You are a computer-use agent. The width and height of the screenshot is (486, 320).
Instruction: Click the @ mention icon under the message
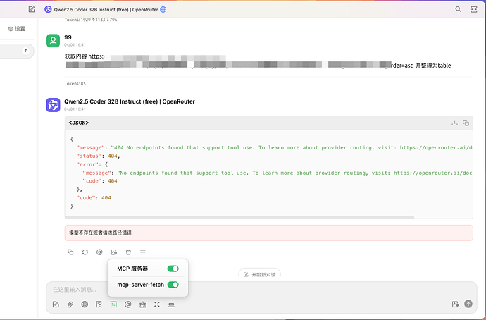tap(99, 252)
